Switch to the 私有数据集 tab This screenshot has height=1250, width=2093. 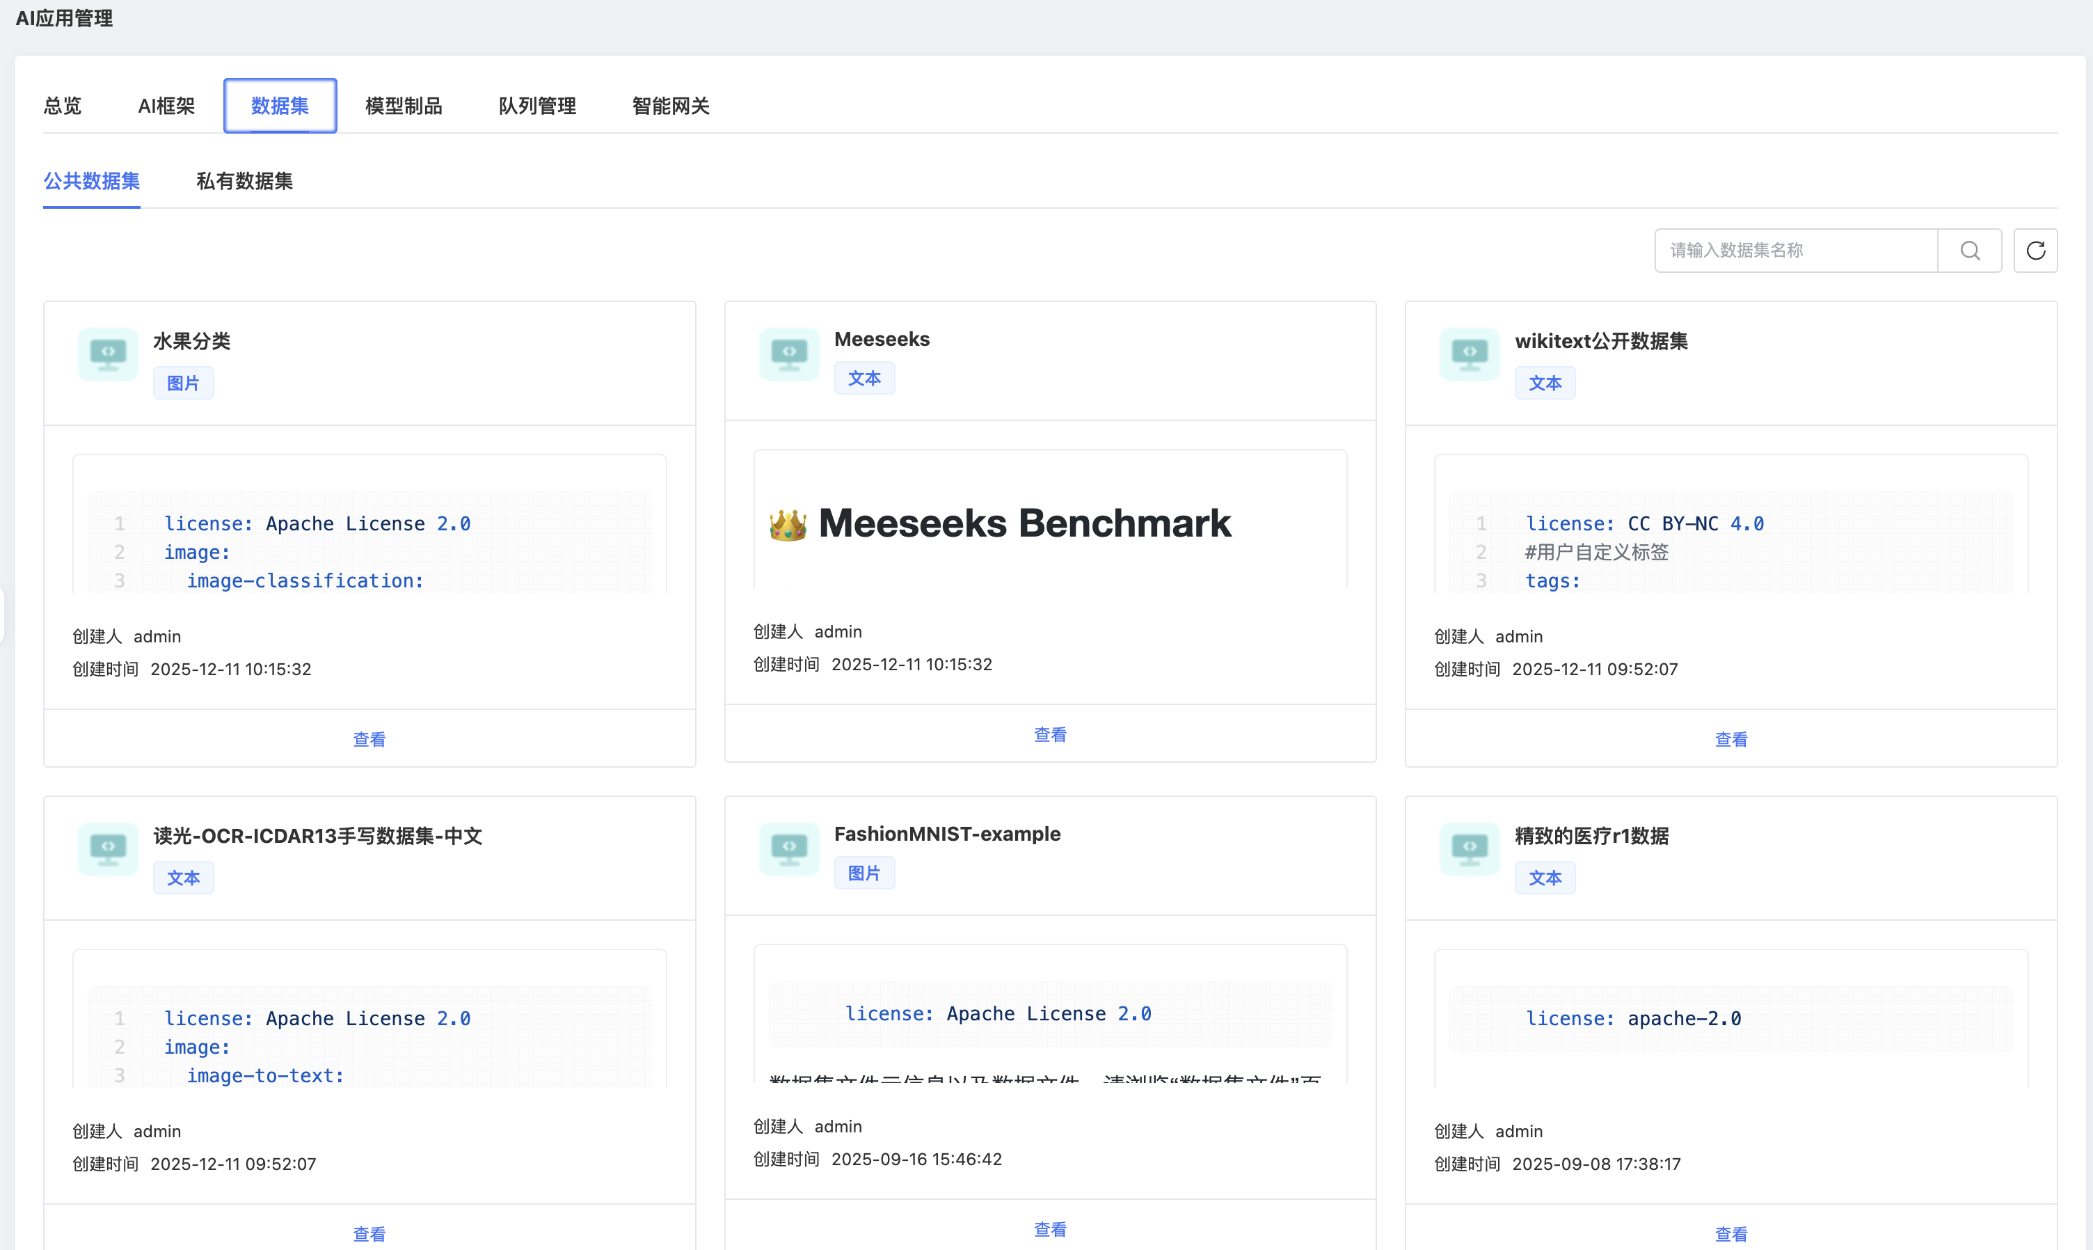click(244, 181)
